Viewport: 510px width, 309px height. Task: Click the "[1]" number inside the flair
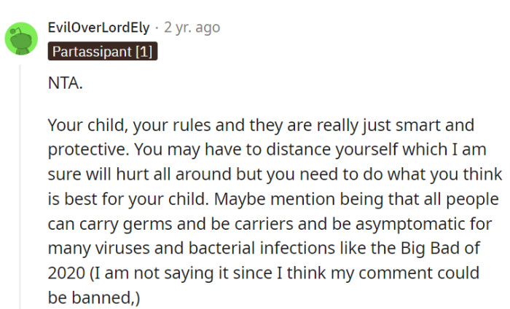(144, 52)
